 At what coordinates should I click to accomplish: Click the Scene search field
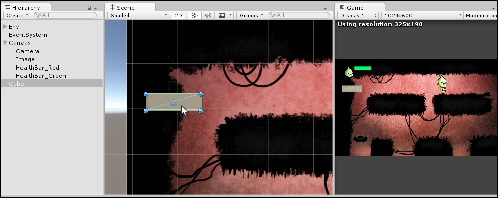(x=299, y=15)
